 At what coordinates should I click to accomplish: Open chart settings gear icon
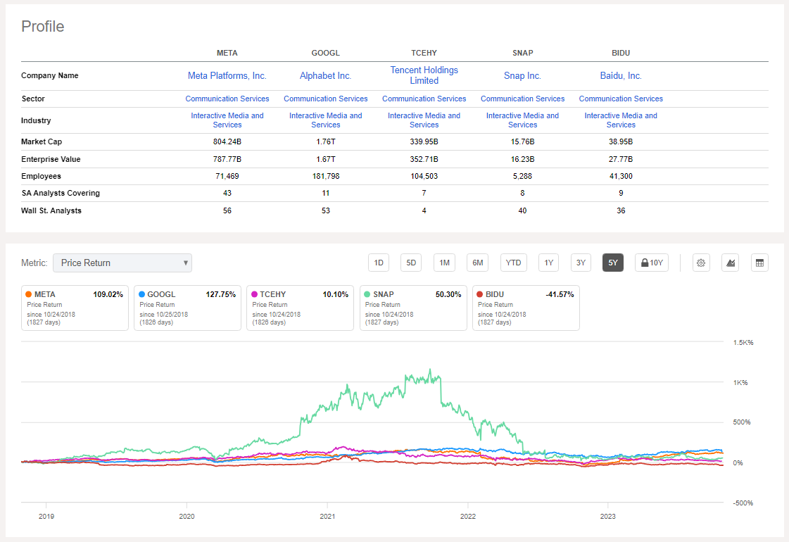[x=701, y=263]
